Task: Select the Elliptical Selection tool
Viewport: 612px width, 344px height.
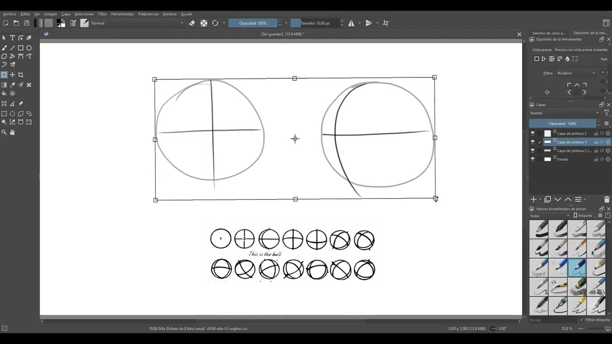Action: pos(12,114)
